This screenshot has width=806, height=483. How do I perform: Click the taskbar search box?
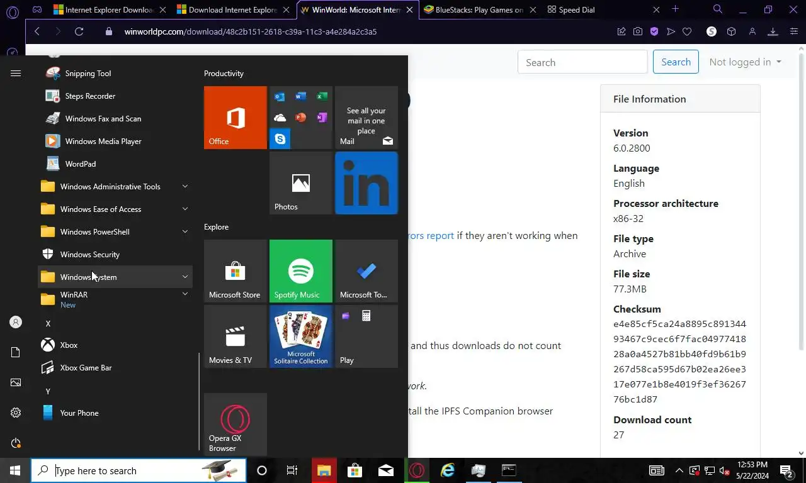click(x=139, y=470)
